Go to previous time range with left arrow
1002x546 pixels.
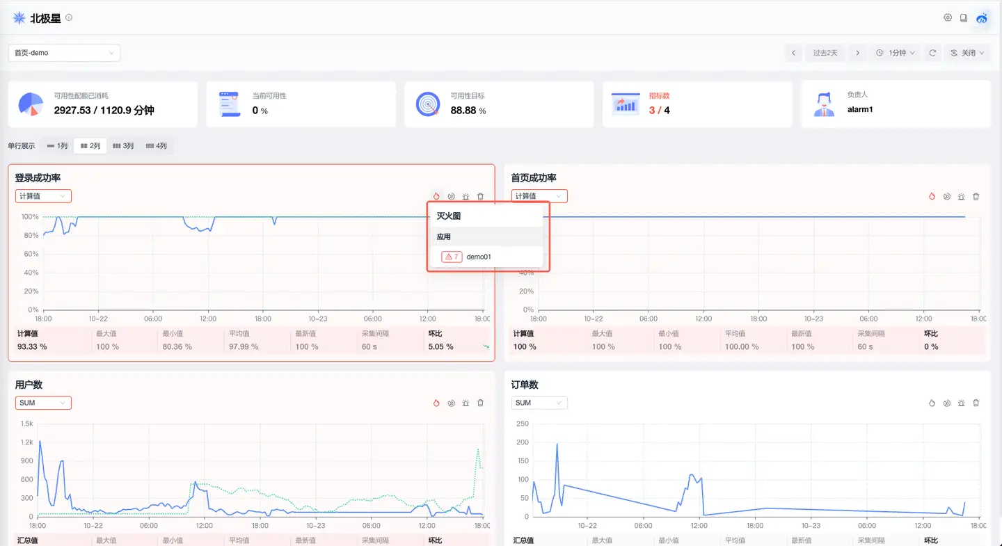click(793, 53)
